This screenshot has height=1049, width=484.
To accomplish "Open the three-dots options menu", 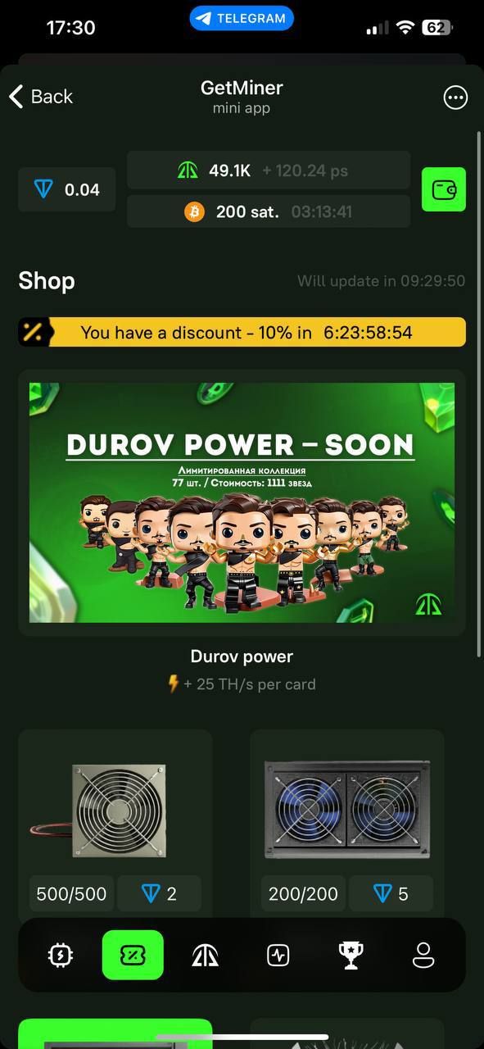I will point(455,98).
